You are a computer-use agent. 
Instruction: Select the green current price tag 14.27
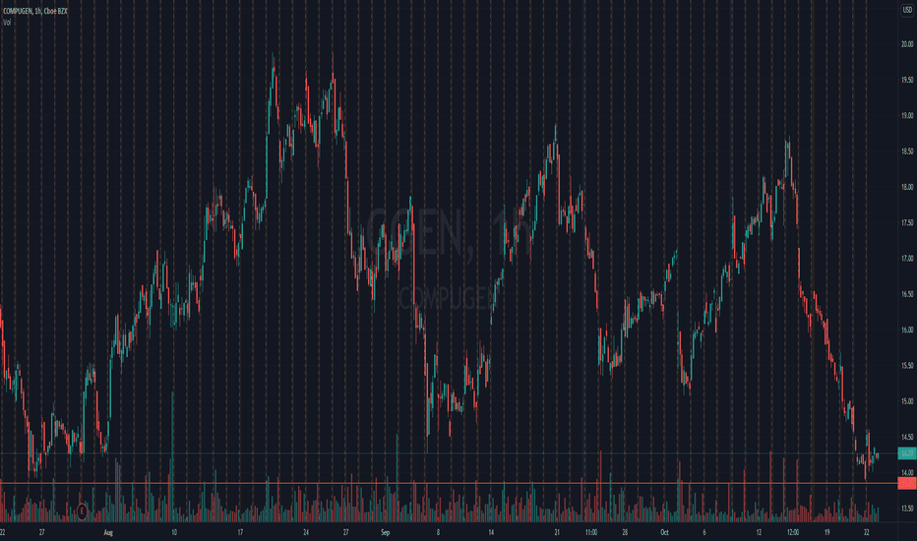point(907,453)
